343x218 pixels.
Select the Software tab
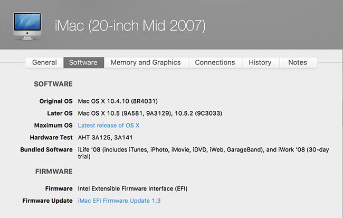point(83,62)
